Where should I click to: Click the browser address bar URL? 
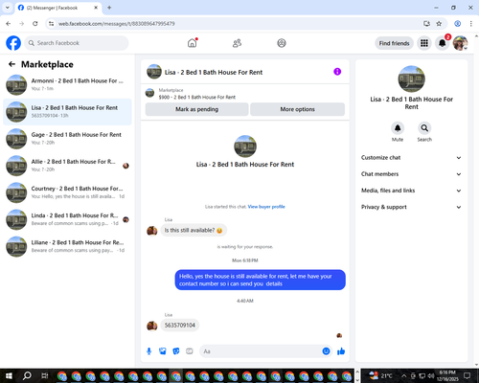click(x=116, y=24)
